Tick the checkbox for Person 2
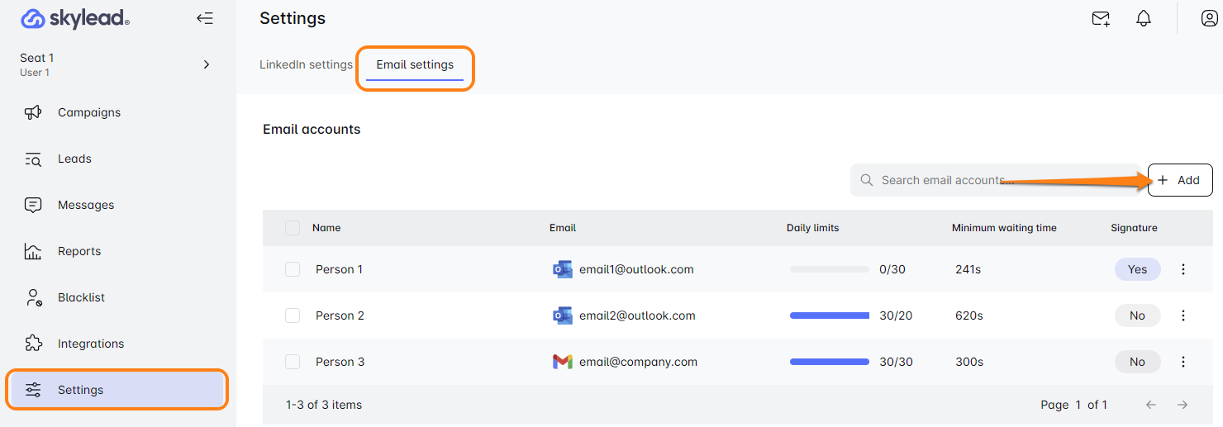Image resolution: width=1223 pixels, height=427 pixels. tap(293, 316)
